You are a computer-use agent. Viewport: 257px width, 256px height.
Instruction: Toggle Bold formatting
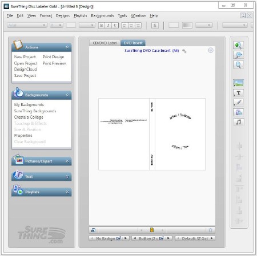click(x=102, y=25)
